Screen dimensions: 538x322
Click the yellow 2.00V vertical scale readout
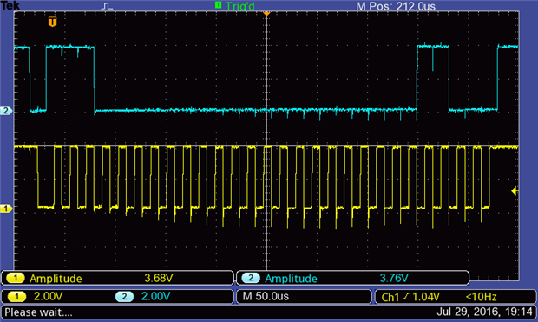click(48, 296)
